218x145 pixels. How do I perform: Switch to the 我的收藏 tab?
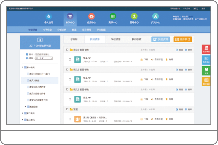tap(137, 39)
